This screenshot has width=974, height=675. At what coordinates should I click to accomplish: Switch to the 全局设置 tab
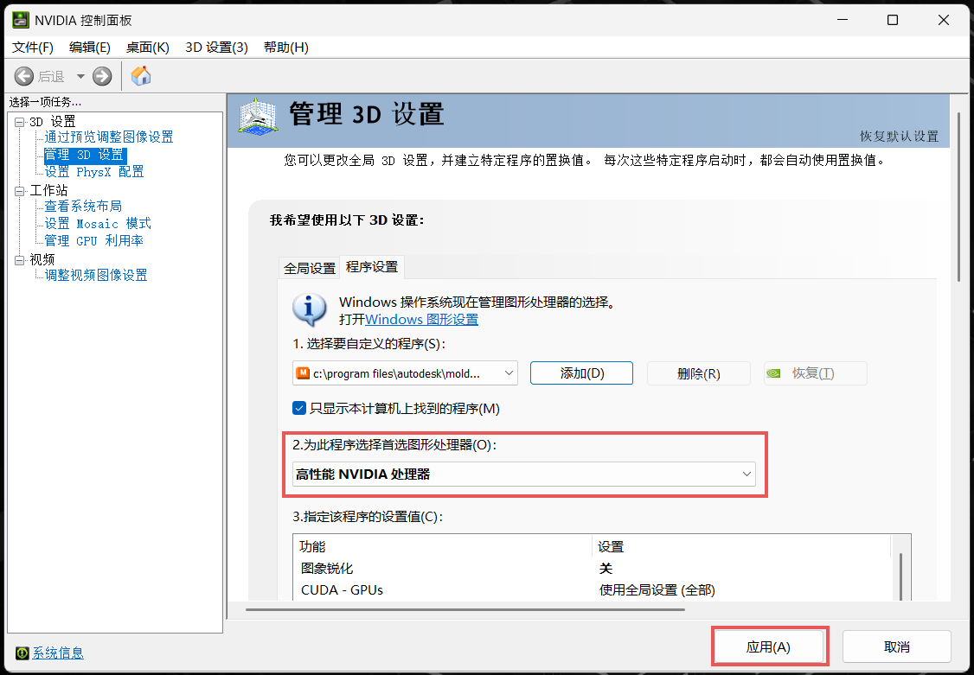310,268
